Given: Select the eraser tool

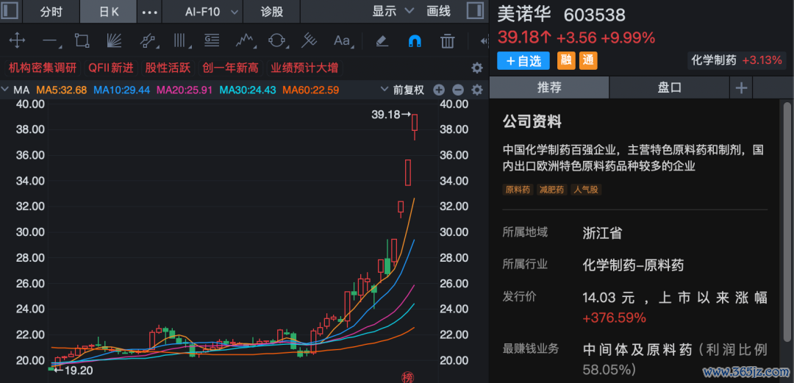Looking at the screenshot, I should pos(382,40).
